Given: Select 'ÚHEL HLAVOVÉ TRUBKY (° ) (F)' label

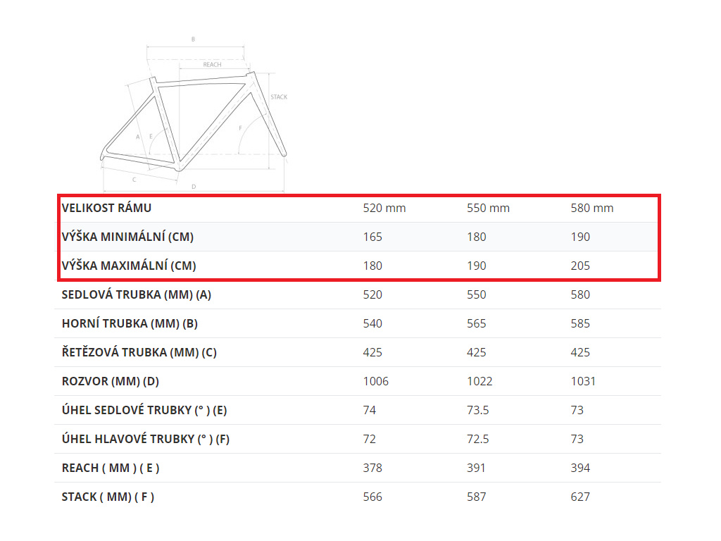Looking at the screenshot, I should pyautogui.click(x=146, y=440).
